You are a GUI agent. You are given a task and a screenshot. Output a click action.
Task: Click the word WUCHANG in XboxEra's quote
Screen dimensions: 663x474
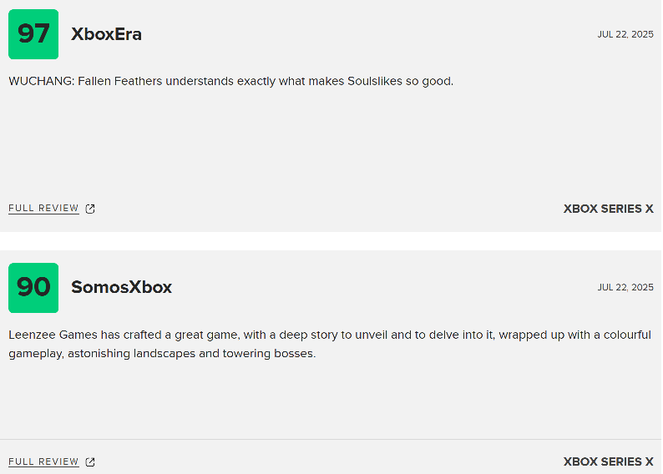(42, 81)
